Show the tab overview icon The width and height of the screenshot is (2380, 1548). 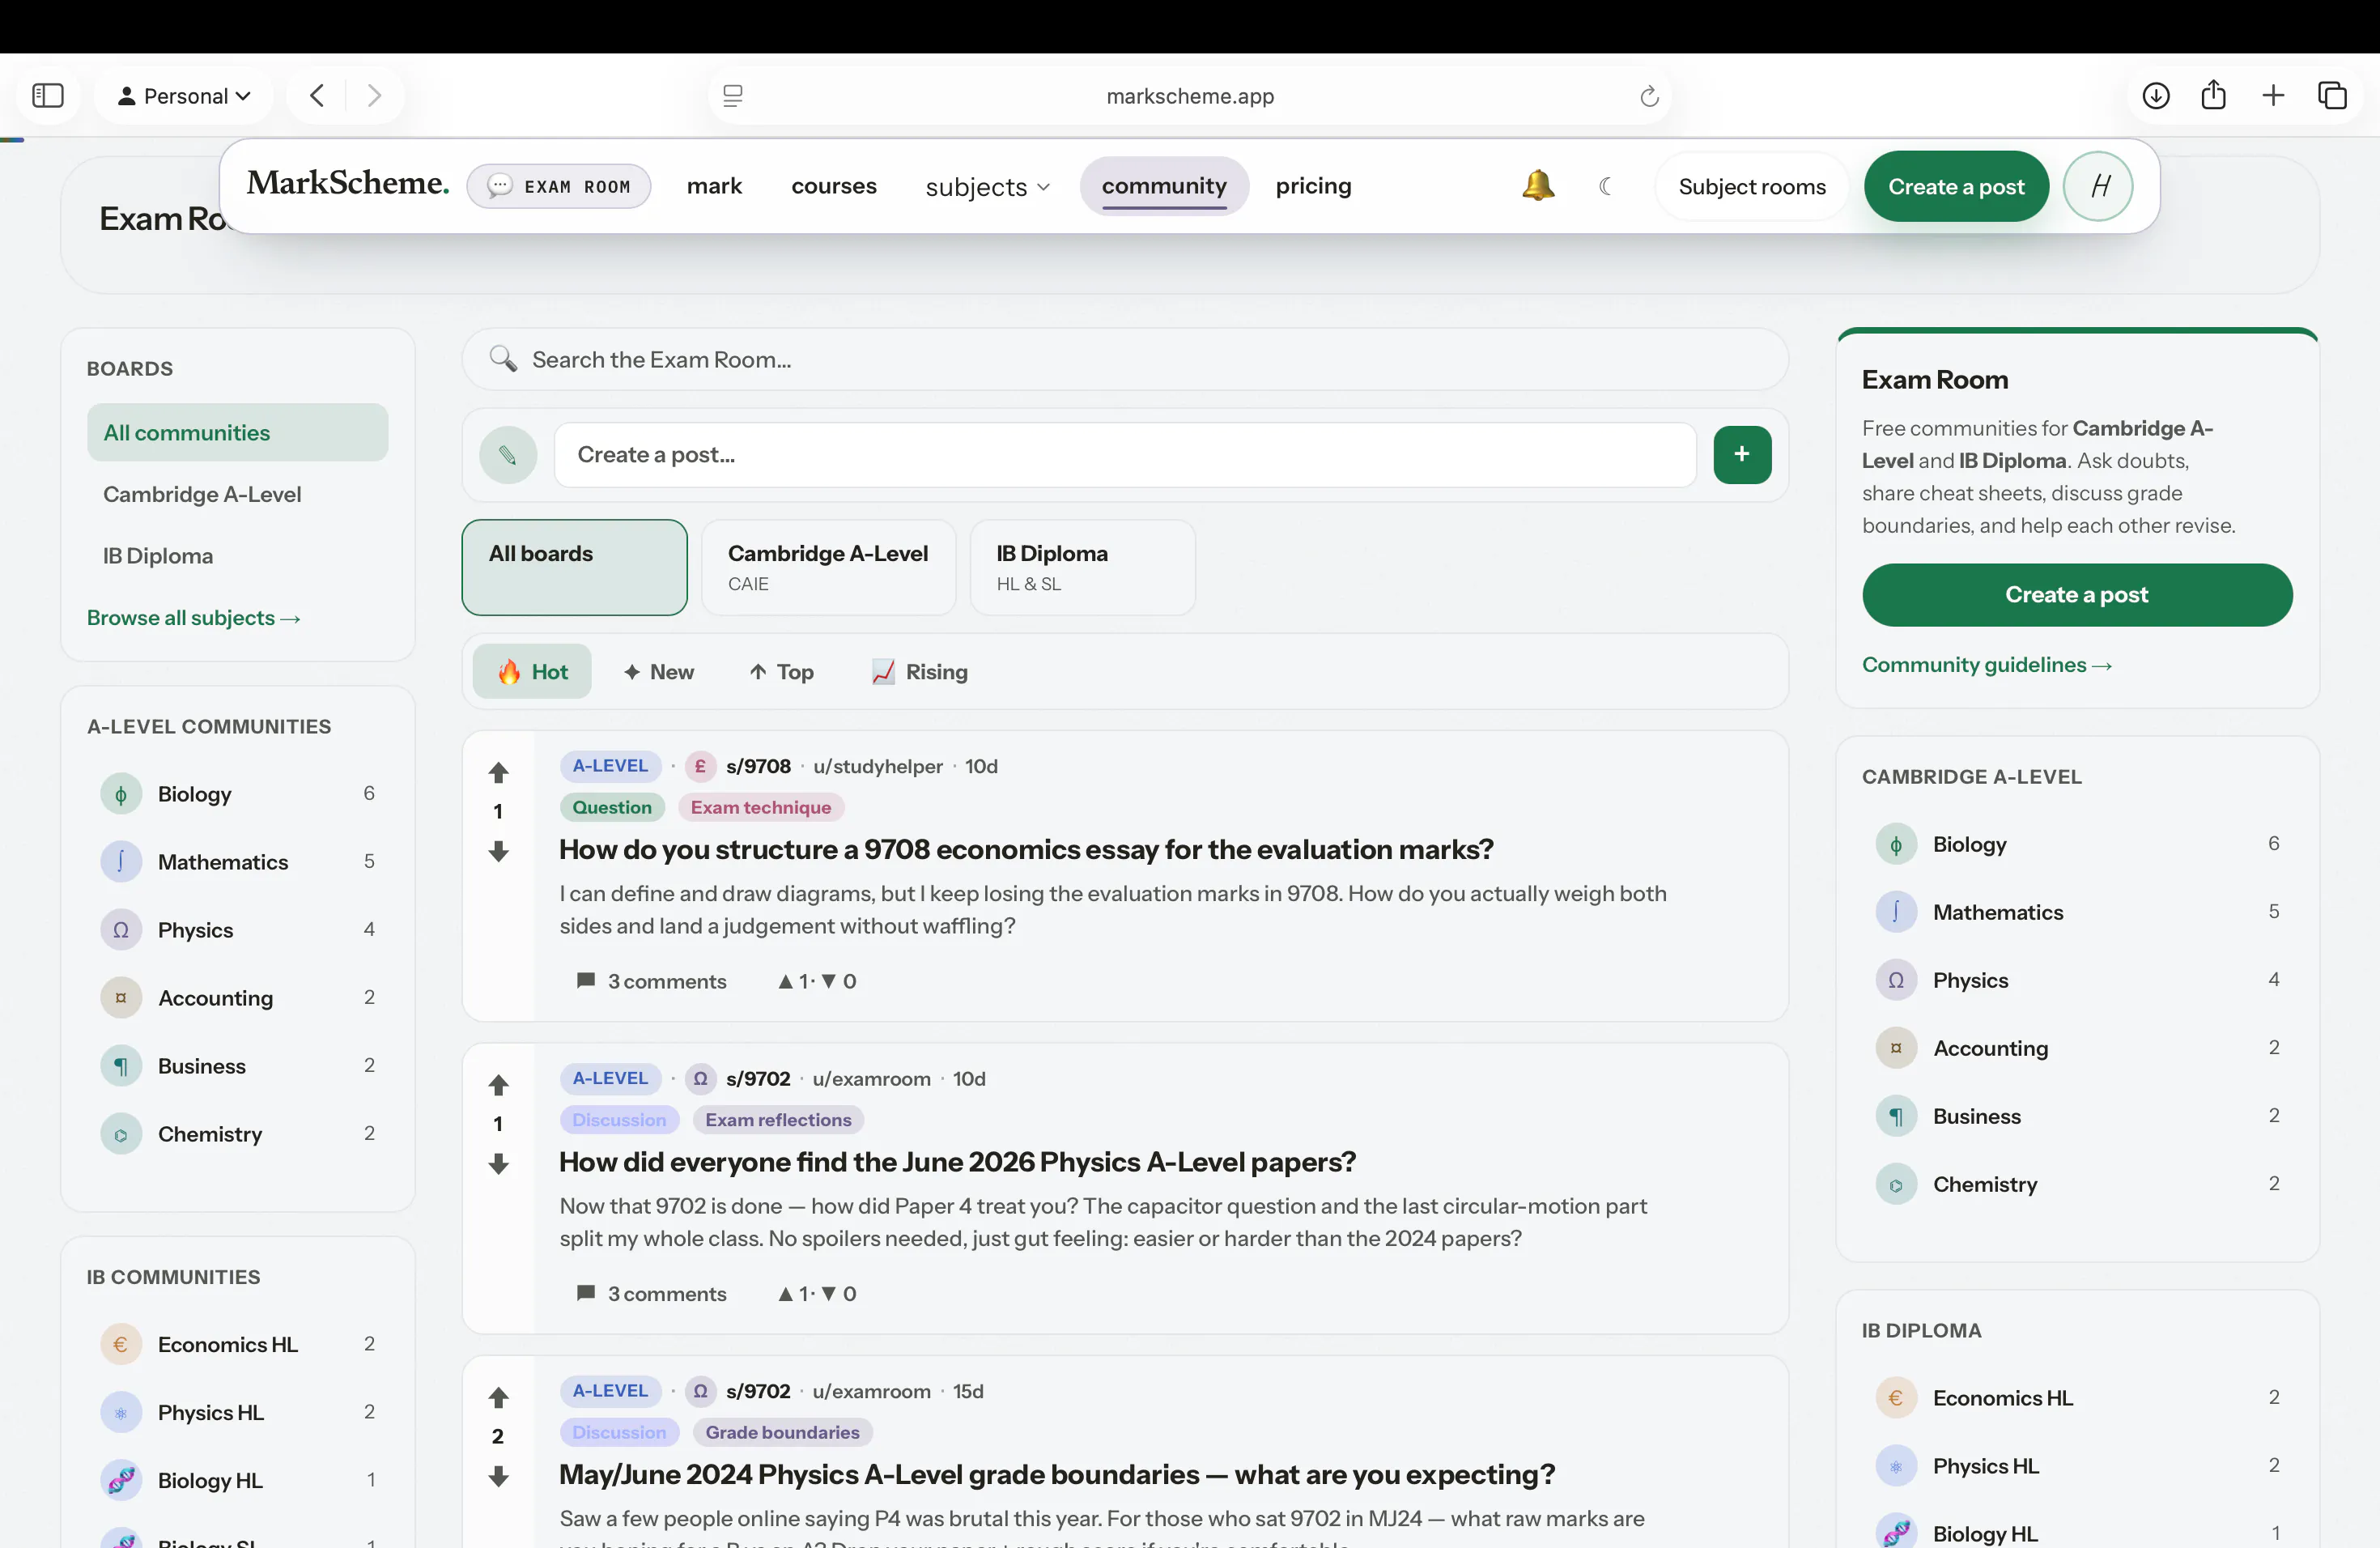point(2332,95)
